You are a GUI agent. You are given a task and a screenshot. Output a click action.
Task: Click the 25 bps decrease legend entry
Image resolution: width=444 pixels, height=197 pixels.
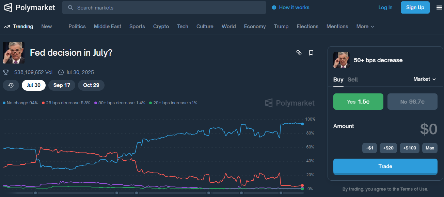click(66, 103)
